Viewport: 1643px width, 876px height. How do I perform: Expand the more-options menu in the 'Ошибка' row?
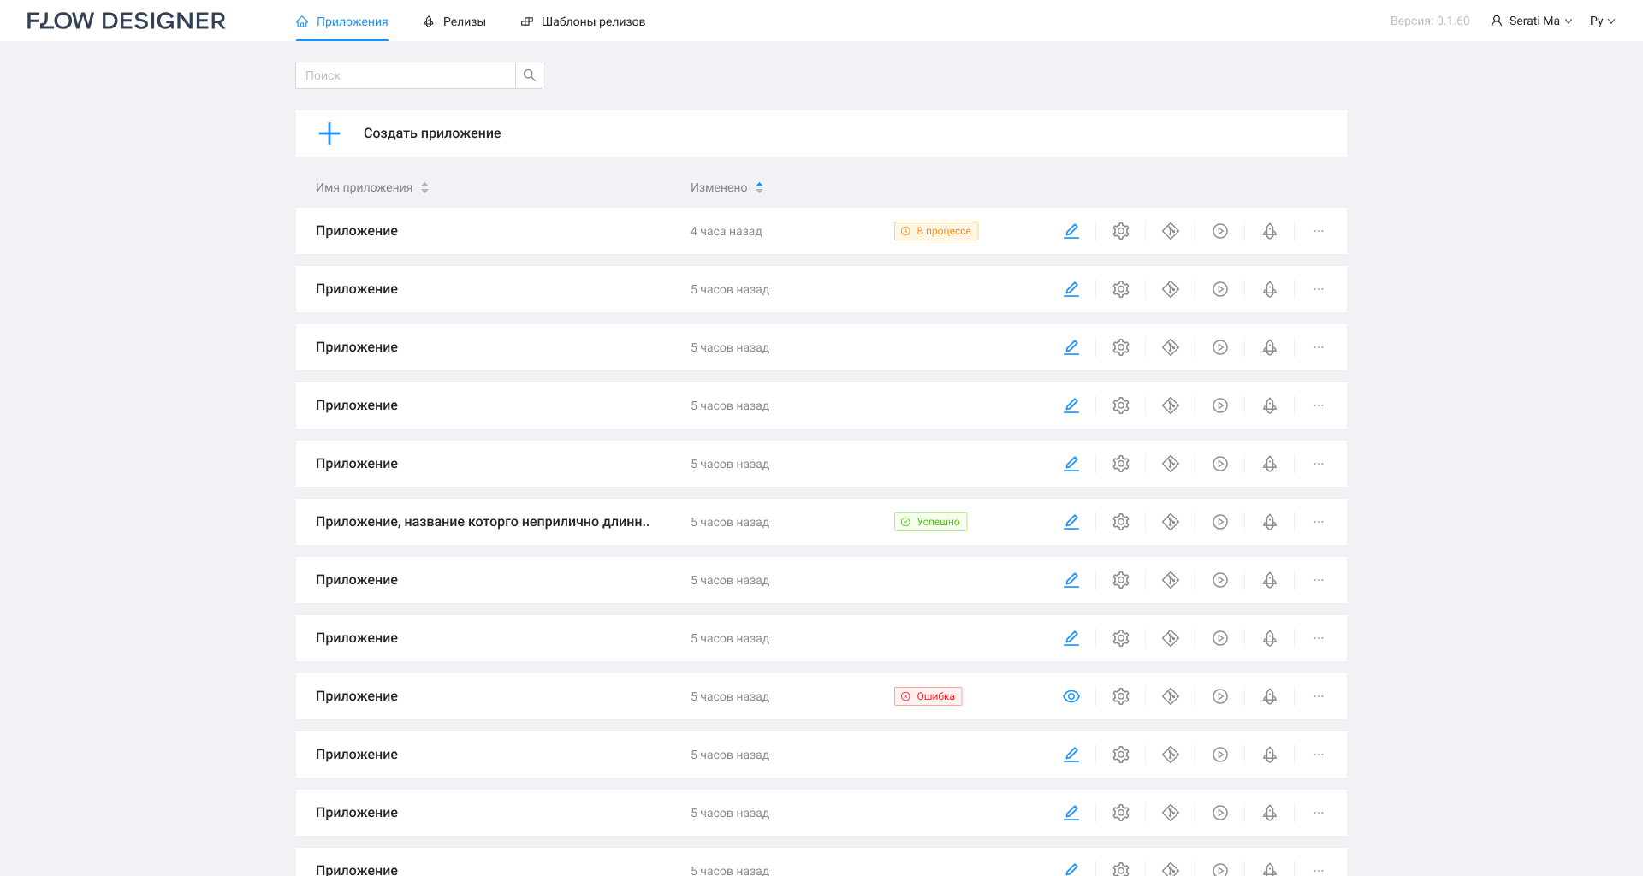[1319, 696]
